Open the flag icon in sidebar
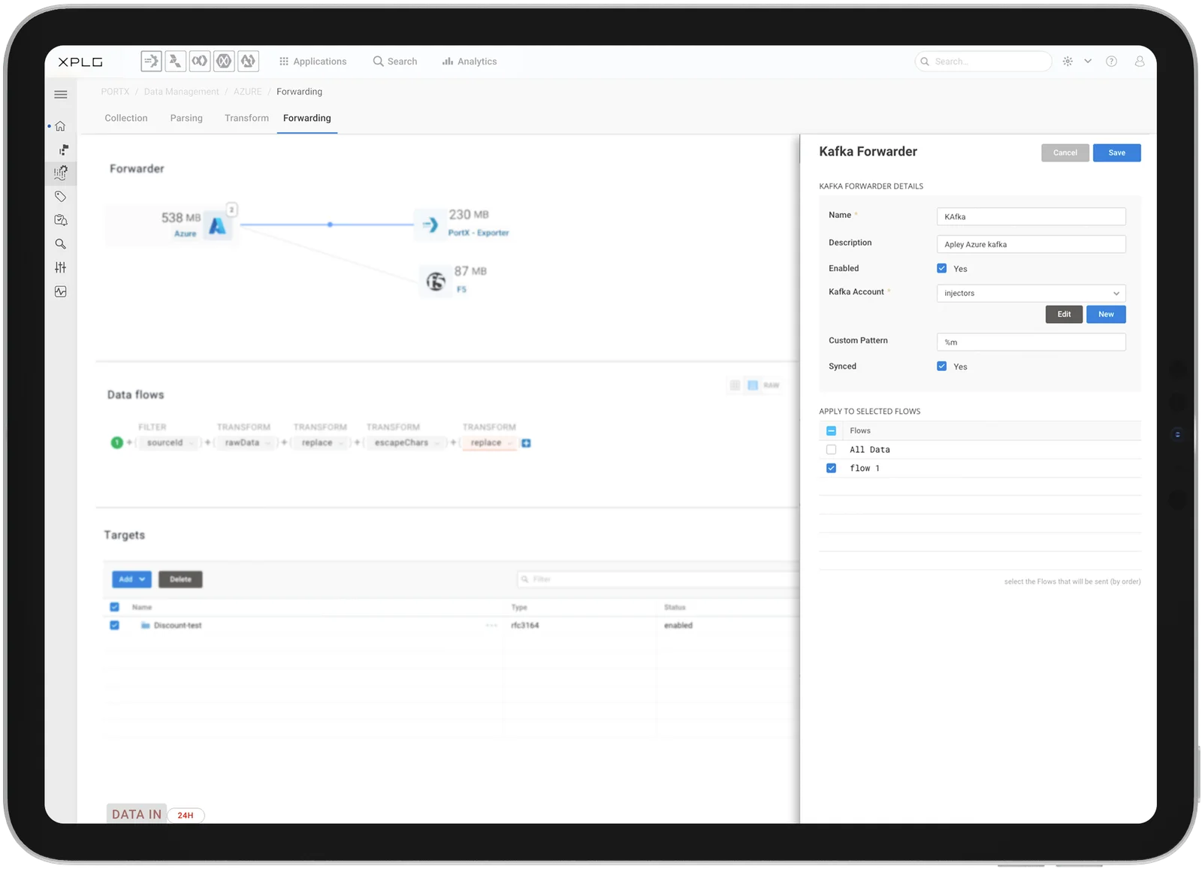Viewport: 1202px width, 869px height. 63,149
